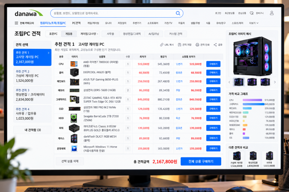Open 가성비 게이밍 comparison card 1,524,000원

[237, 159]
